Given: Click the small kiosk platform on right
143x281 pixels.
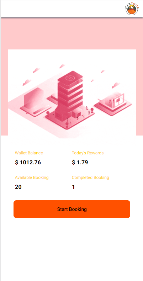Looking at the screenshot, I should click(113, 104).
